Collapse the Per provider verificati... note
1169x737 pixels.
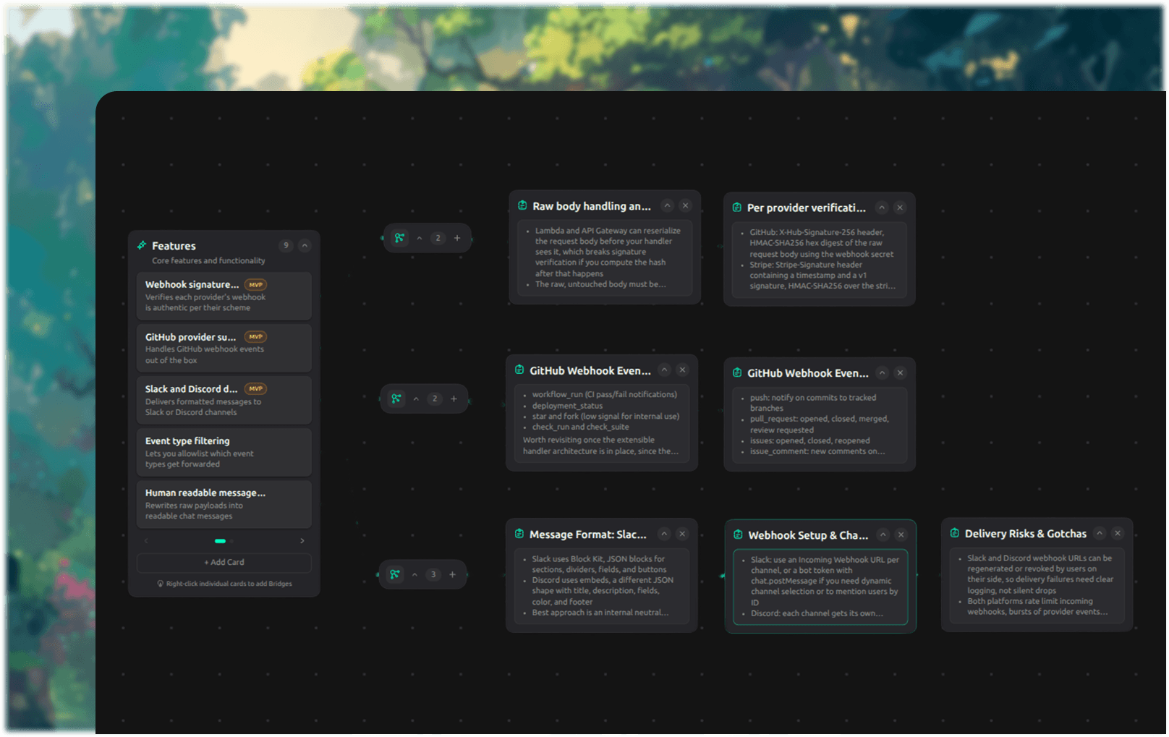point(882,208)
